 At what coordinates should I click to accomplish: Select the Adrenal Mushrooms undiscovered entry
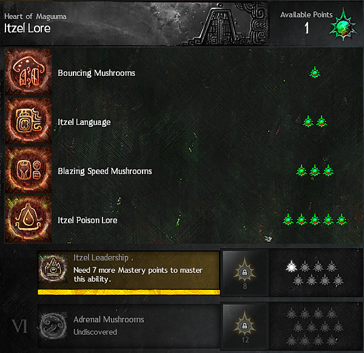(x=129, y=326)
